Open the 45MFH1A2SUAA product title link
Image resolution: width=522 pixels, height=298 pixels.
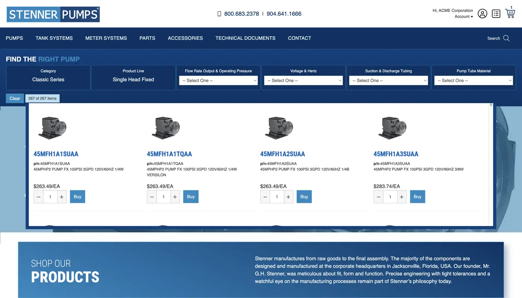coord(283,154)
